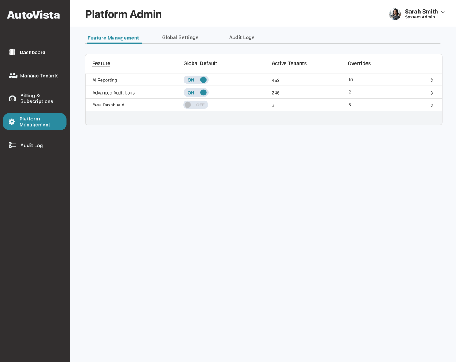Sort by the Feature column header
The width and height of the screenshot is (456, 362).
(101, 63)
